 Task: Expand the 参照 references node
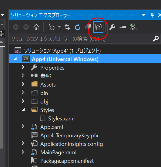23,76
